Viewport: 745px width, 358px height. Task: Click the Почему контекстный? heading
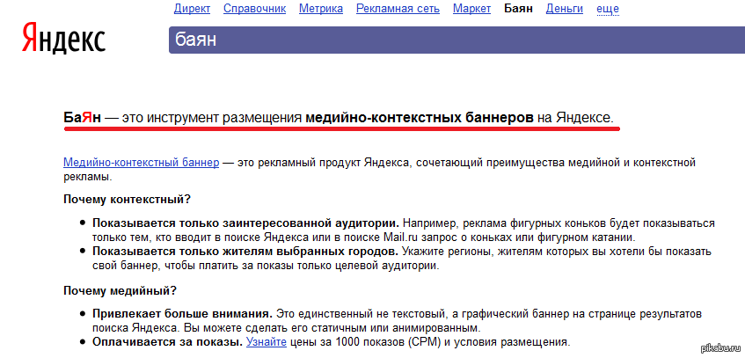point(127,200)
